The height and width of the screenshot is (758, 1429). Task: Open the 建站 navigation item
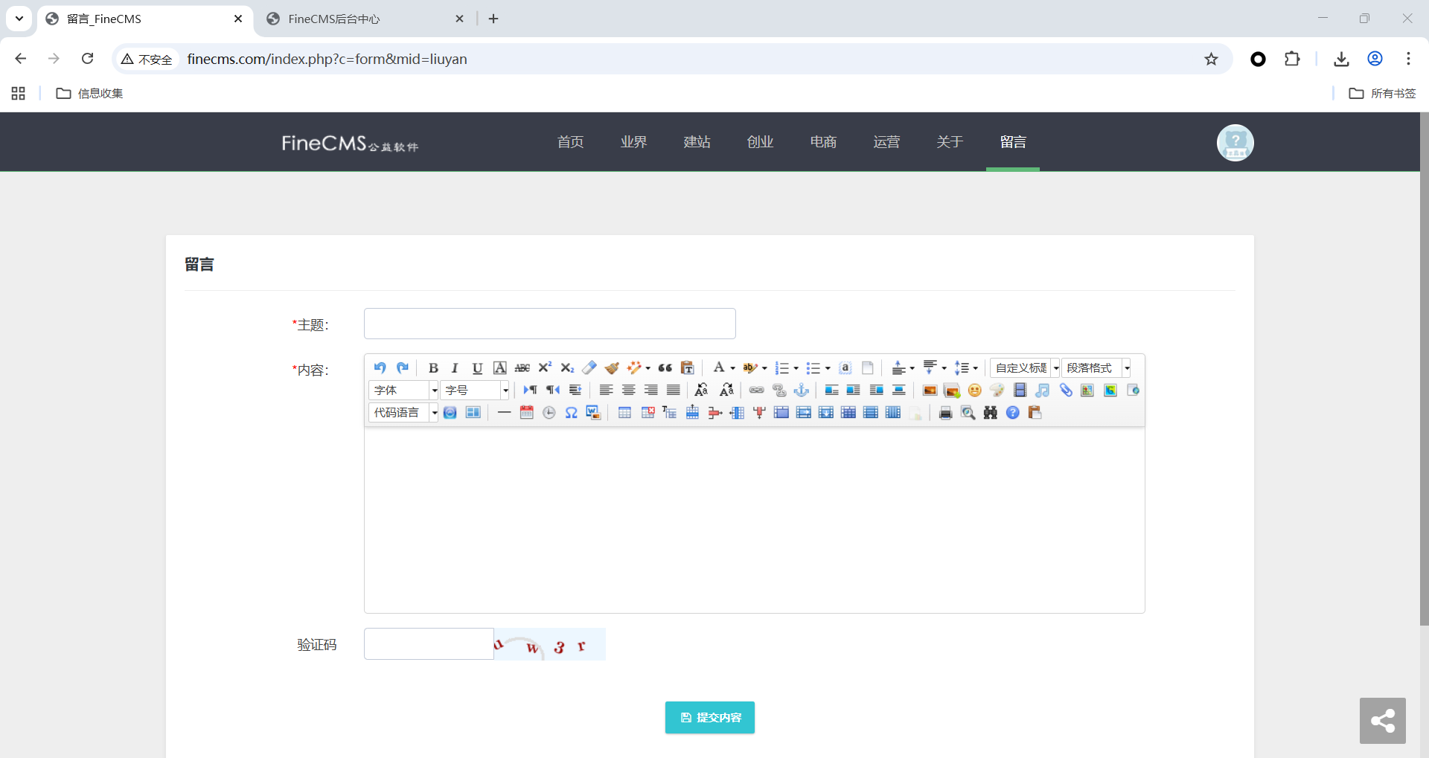pyautogui.click(x=697, y=142)
